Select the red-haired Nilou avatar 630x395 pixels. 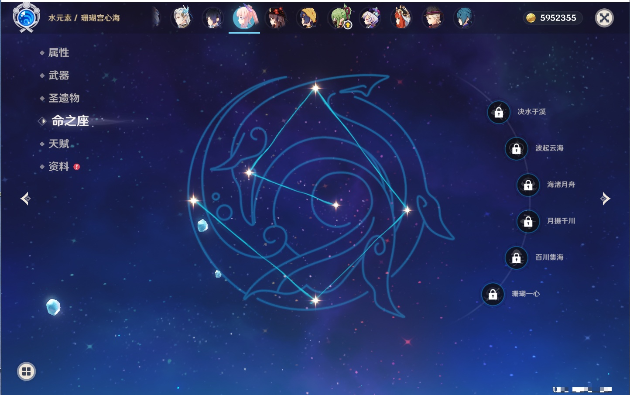pyautogui.click(x=401, y=18)
